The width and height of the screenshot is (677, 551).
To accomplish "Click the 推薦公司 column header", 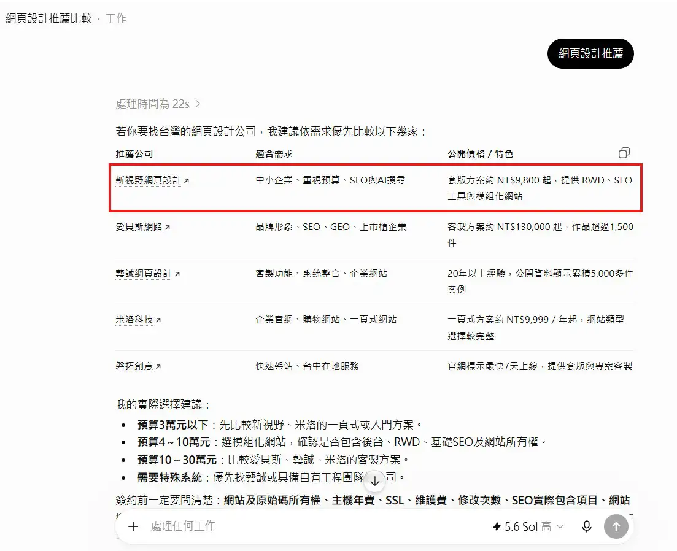I will point(134,153).
